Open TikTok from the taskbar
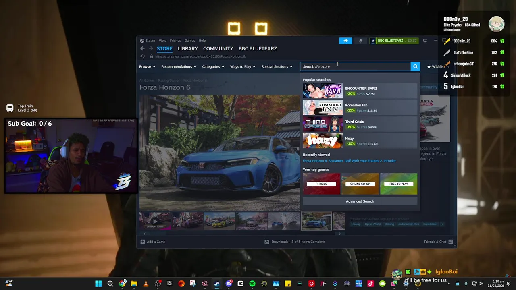The height and width of the screenshot is (290, 516). click(370, 284)
